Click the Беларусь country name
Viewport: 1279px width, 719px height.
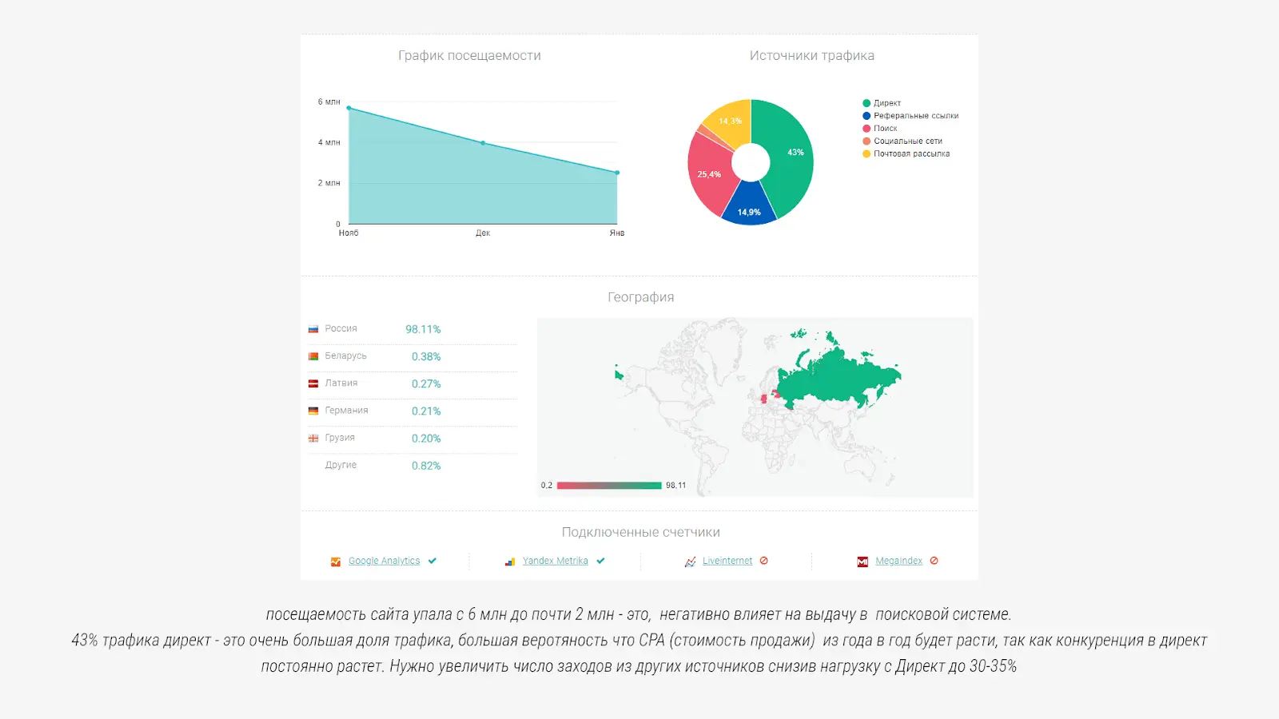pyautogui.click(x=345, y=356)
